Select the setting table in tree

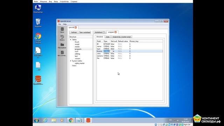(x=77, y=54)
